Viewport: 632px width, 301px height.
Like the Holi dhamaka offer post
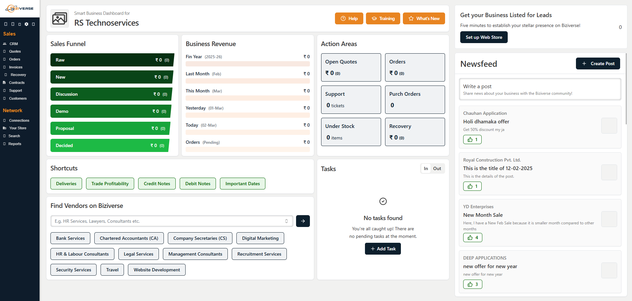click(472, 139)
